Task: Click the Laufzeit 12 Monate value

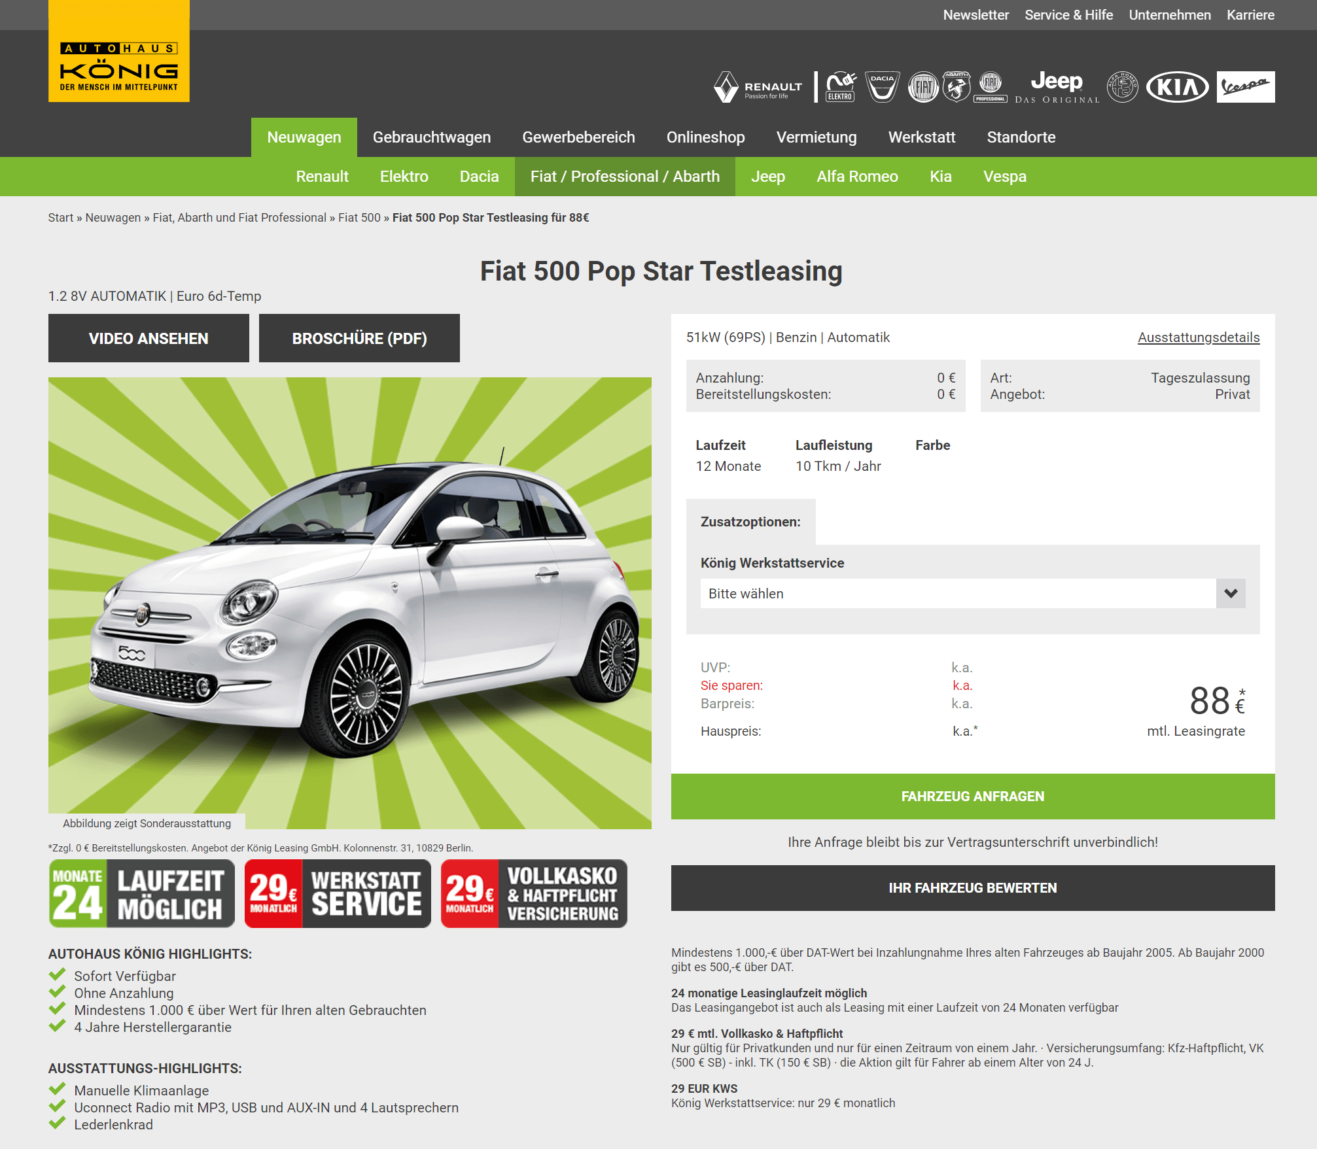Action: 728,466
